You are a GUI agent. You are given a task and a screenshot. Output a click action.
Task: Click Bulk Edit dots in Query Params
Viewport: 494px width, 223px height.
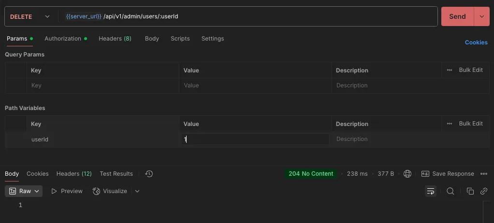point(450,70)
